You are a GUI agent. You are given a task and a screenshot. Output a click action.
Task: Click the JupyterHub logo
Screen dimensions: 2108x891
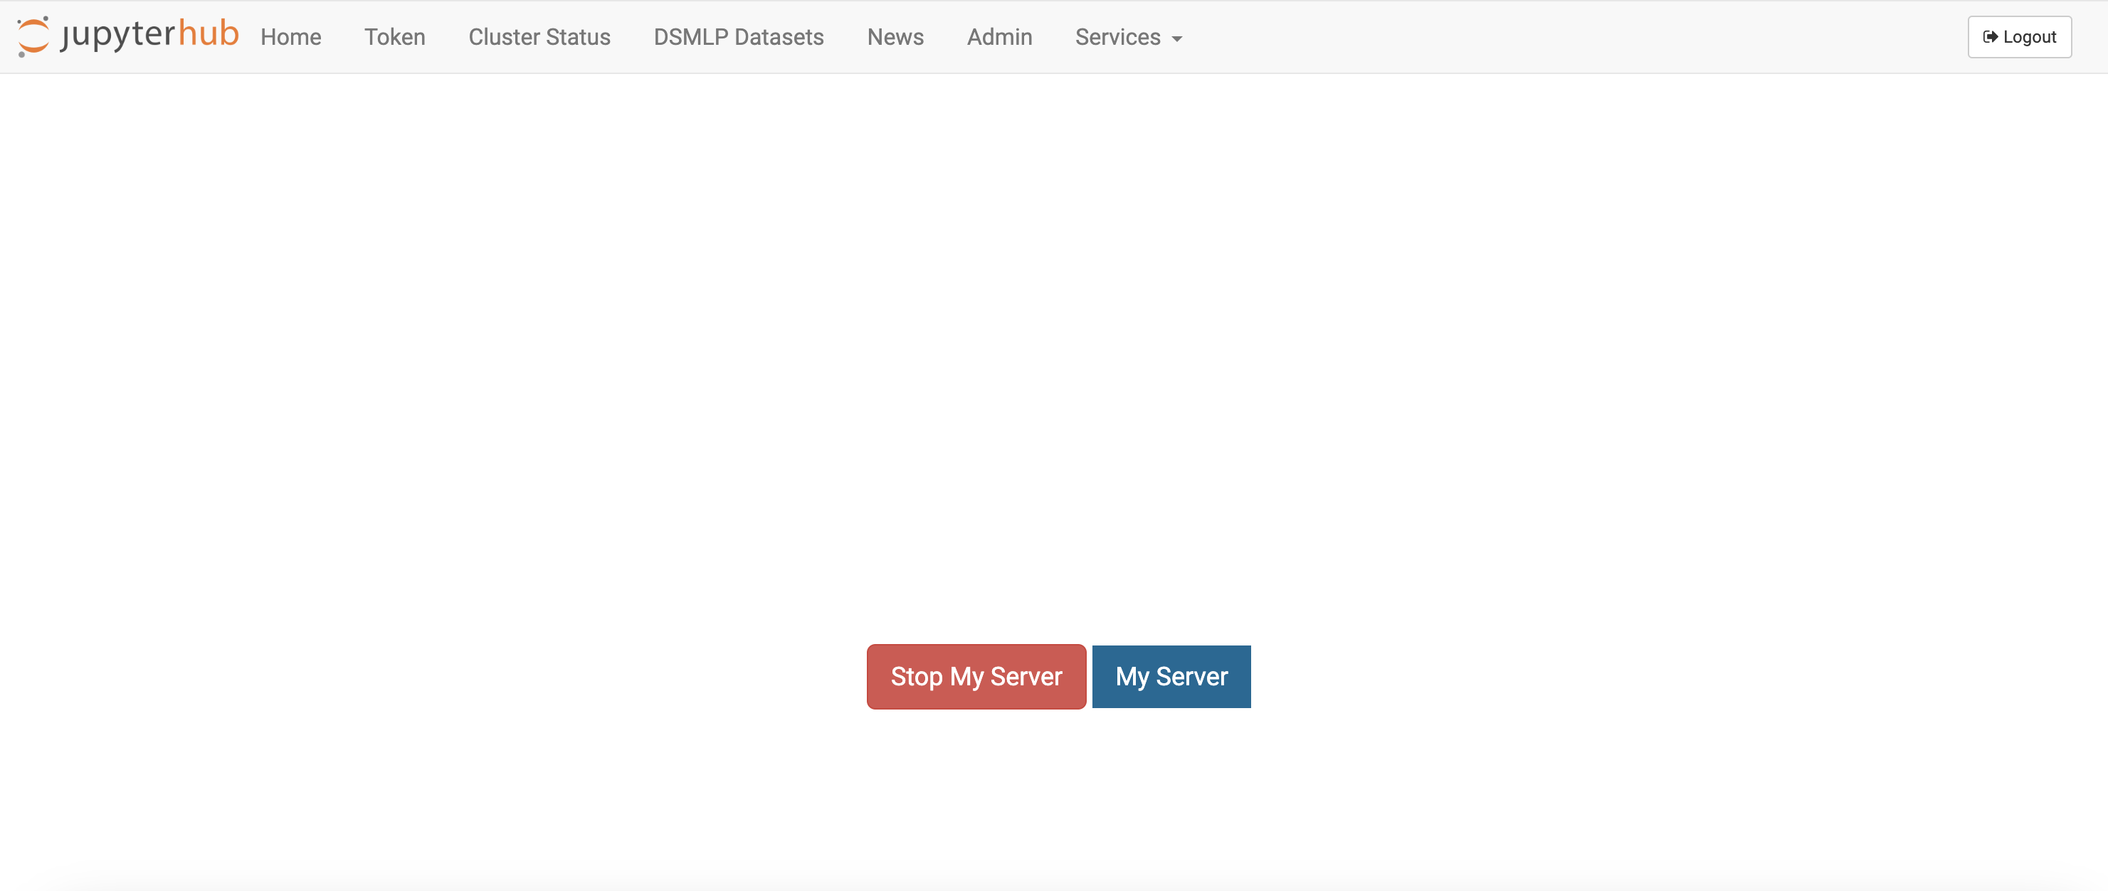tap(127, 36)
